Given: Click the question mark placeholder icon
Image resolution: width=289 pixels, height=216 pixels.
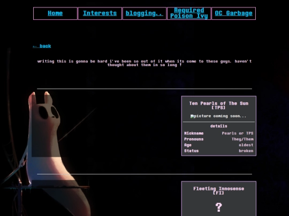Looking at the screenshot, I should coord(218,207).
